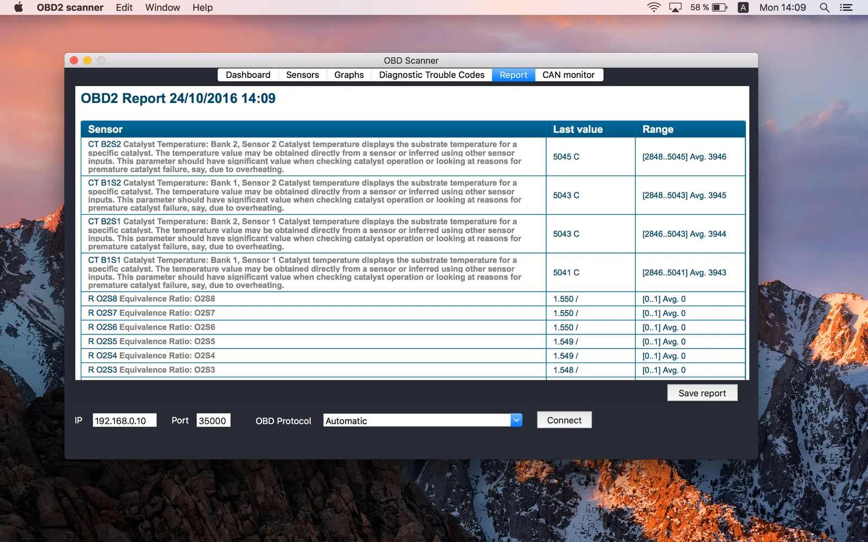
Task: Click the [2848..5043] Avg. 3945 range cell
Action: tap(691, 195)
